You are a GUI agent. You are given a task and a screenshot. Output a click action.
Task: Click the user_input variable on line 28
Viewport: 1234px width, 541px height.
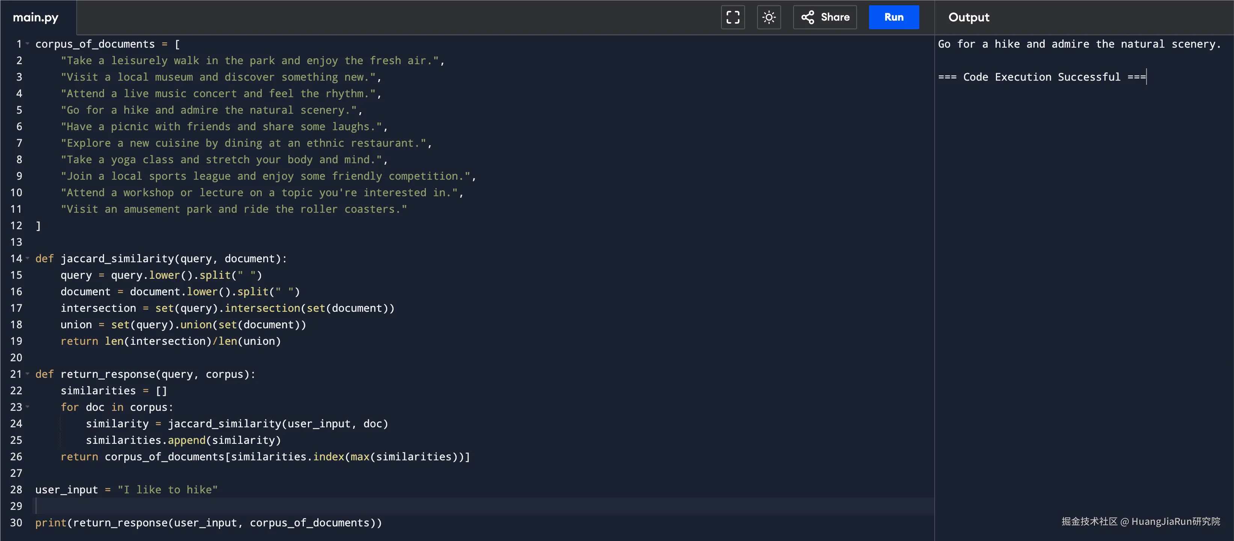66,490
